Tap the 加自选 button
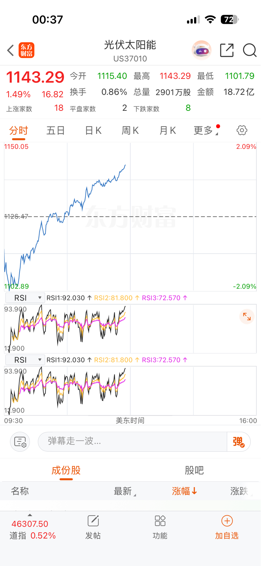Screen dimensions: 261x566 (x=227, y=527)
